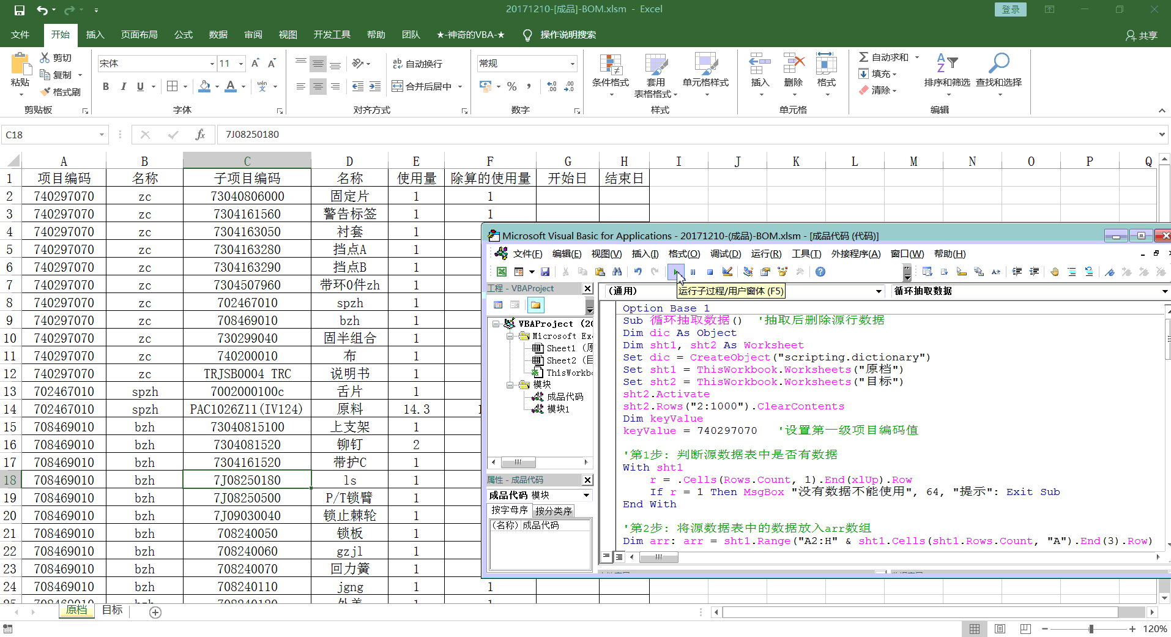Open Project Explorer from VBA toolbar
This screenshot has height=637, width=1171.
(x=748, y=272)
